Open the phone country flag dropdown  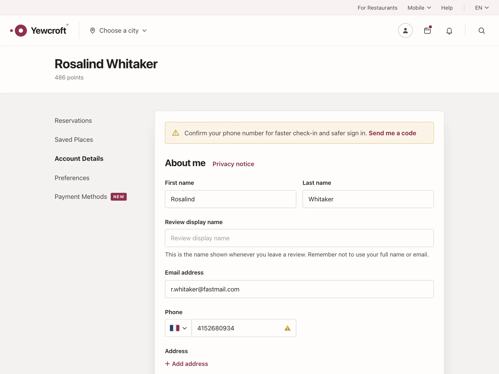point(178,328)
